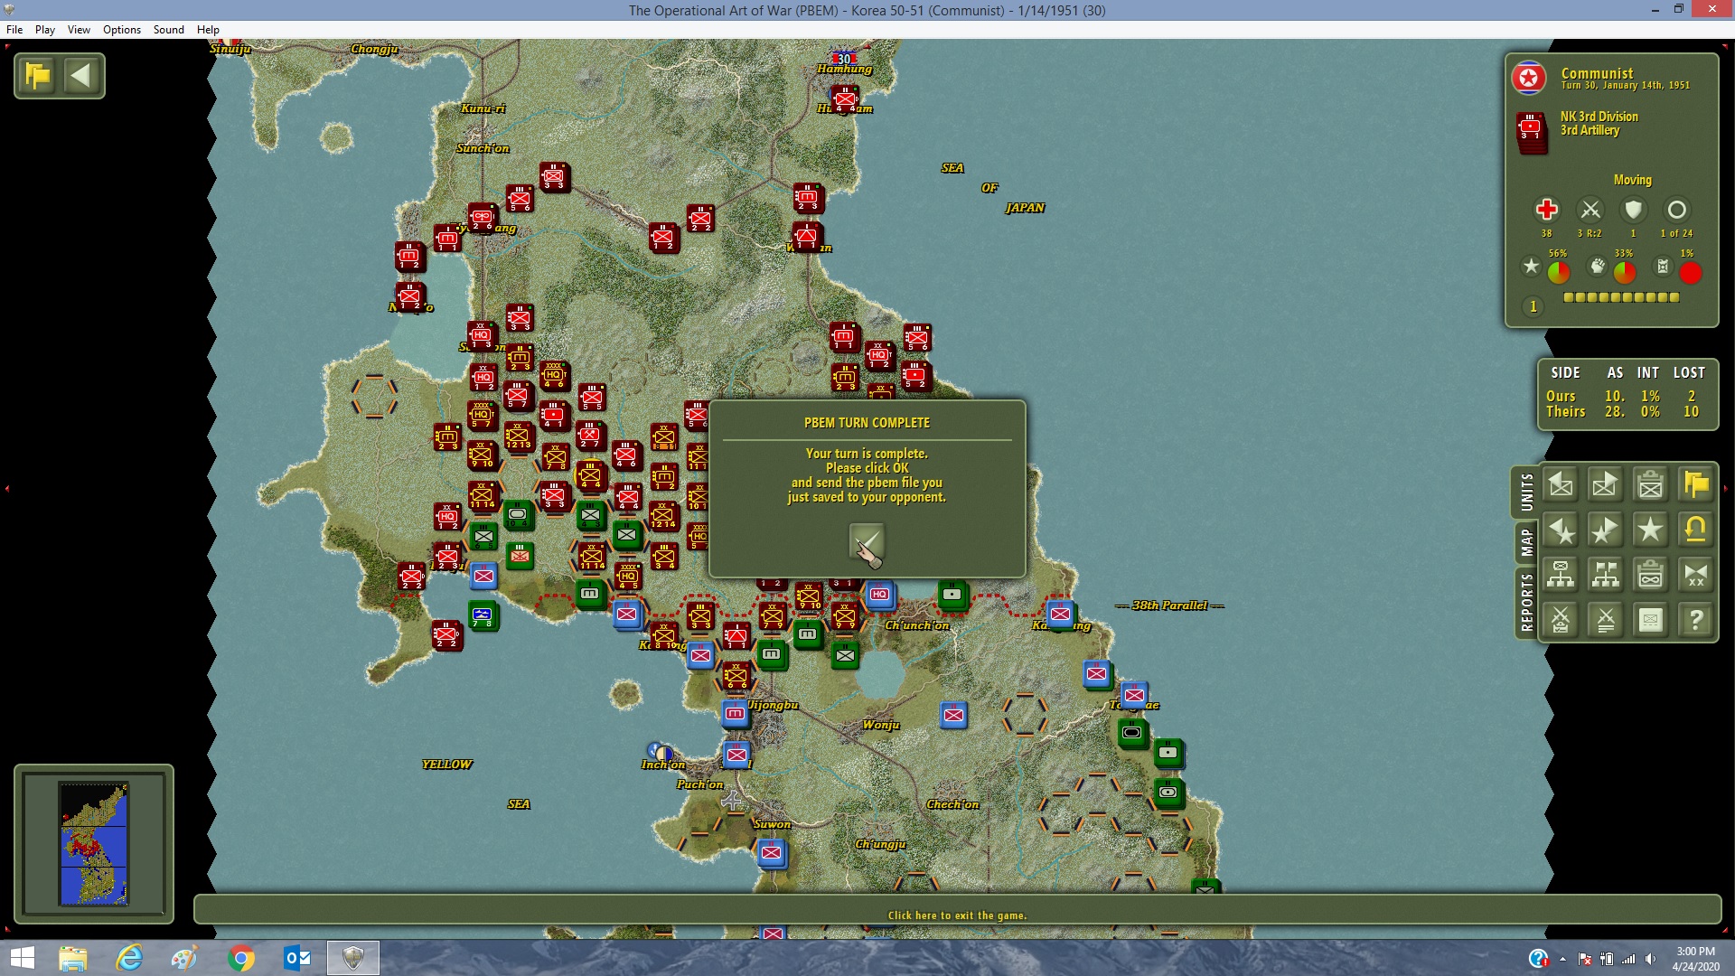Image resolution: width=1735 pixels, height=976 pixels.
Task: Click the shield defense icon
Action: pos(1633,210)
